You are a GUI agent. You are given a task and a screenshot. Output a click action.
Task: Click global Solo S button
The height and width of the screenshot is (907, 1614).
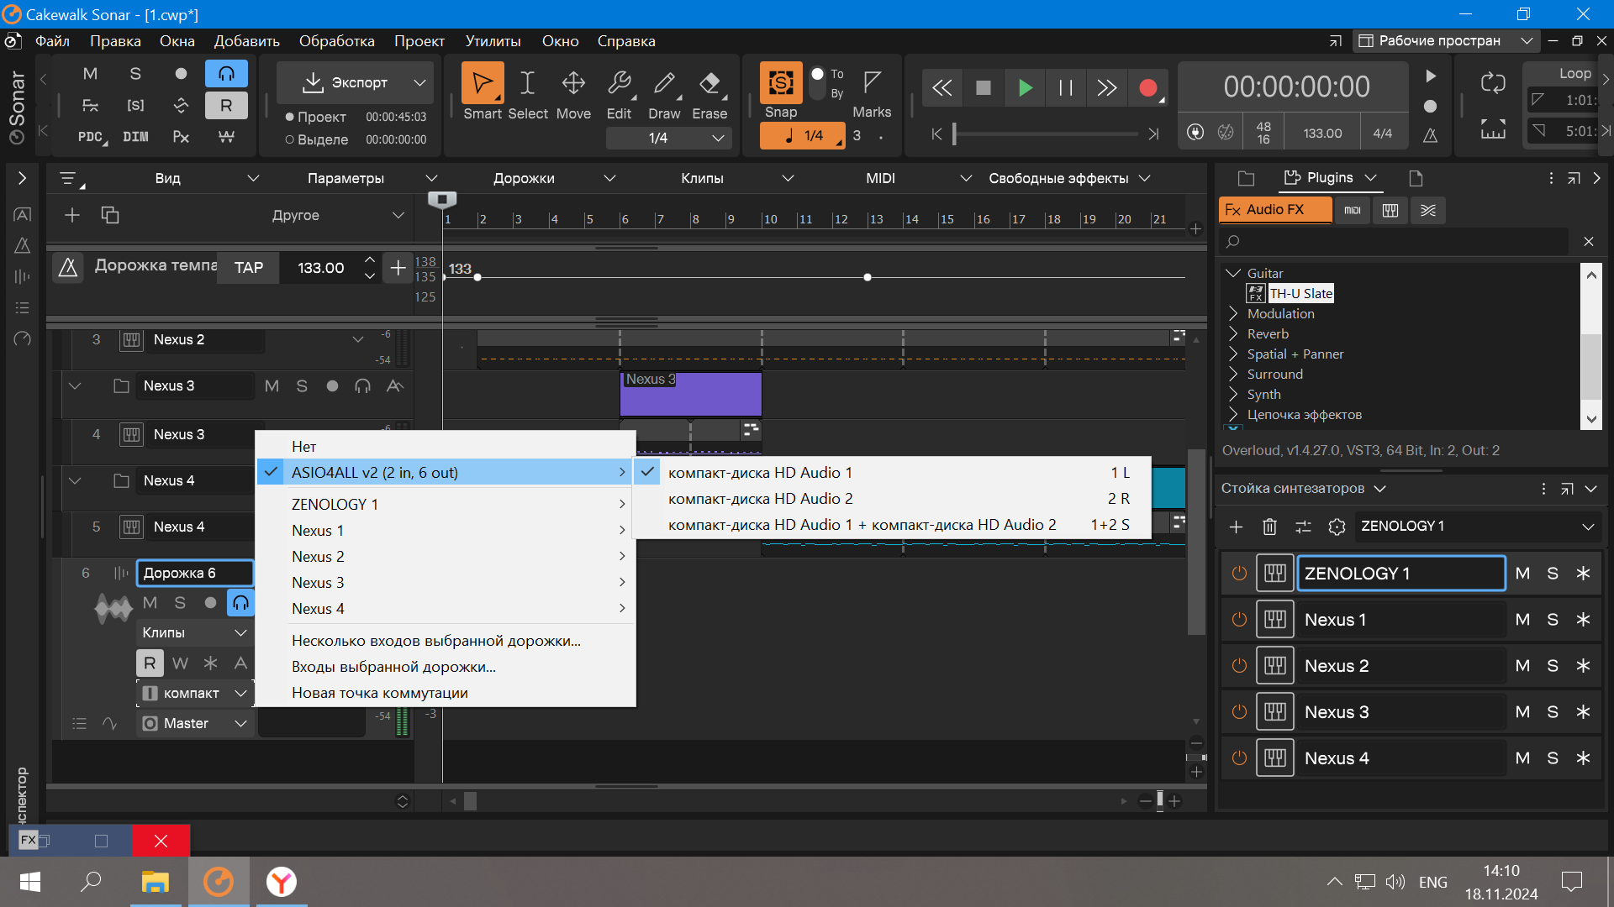(x=135, y=74)
